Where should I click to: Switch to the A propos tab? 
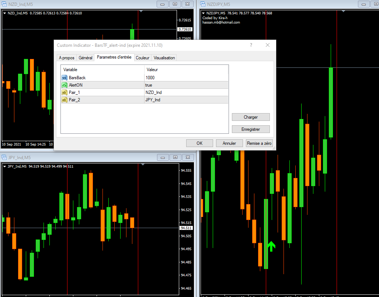point(66,58)
